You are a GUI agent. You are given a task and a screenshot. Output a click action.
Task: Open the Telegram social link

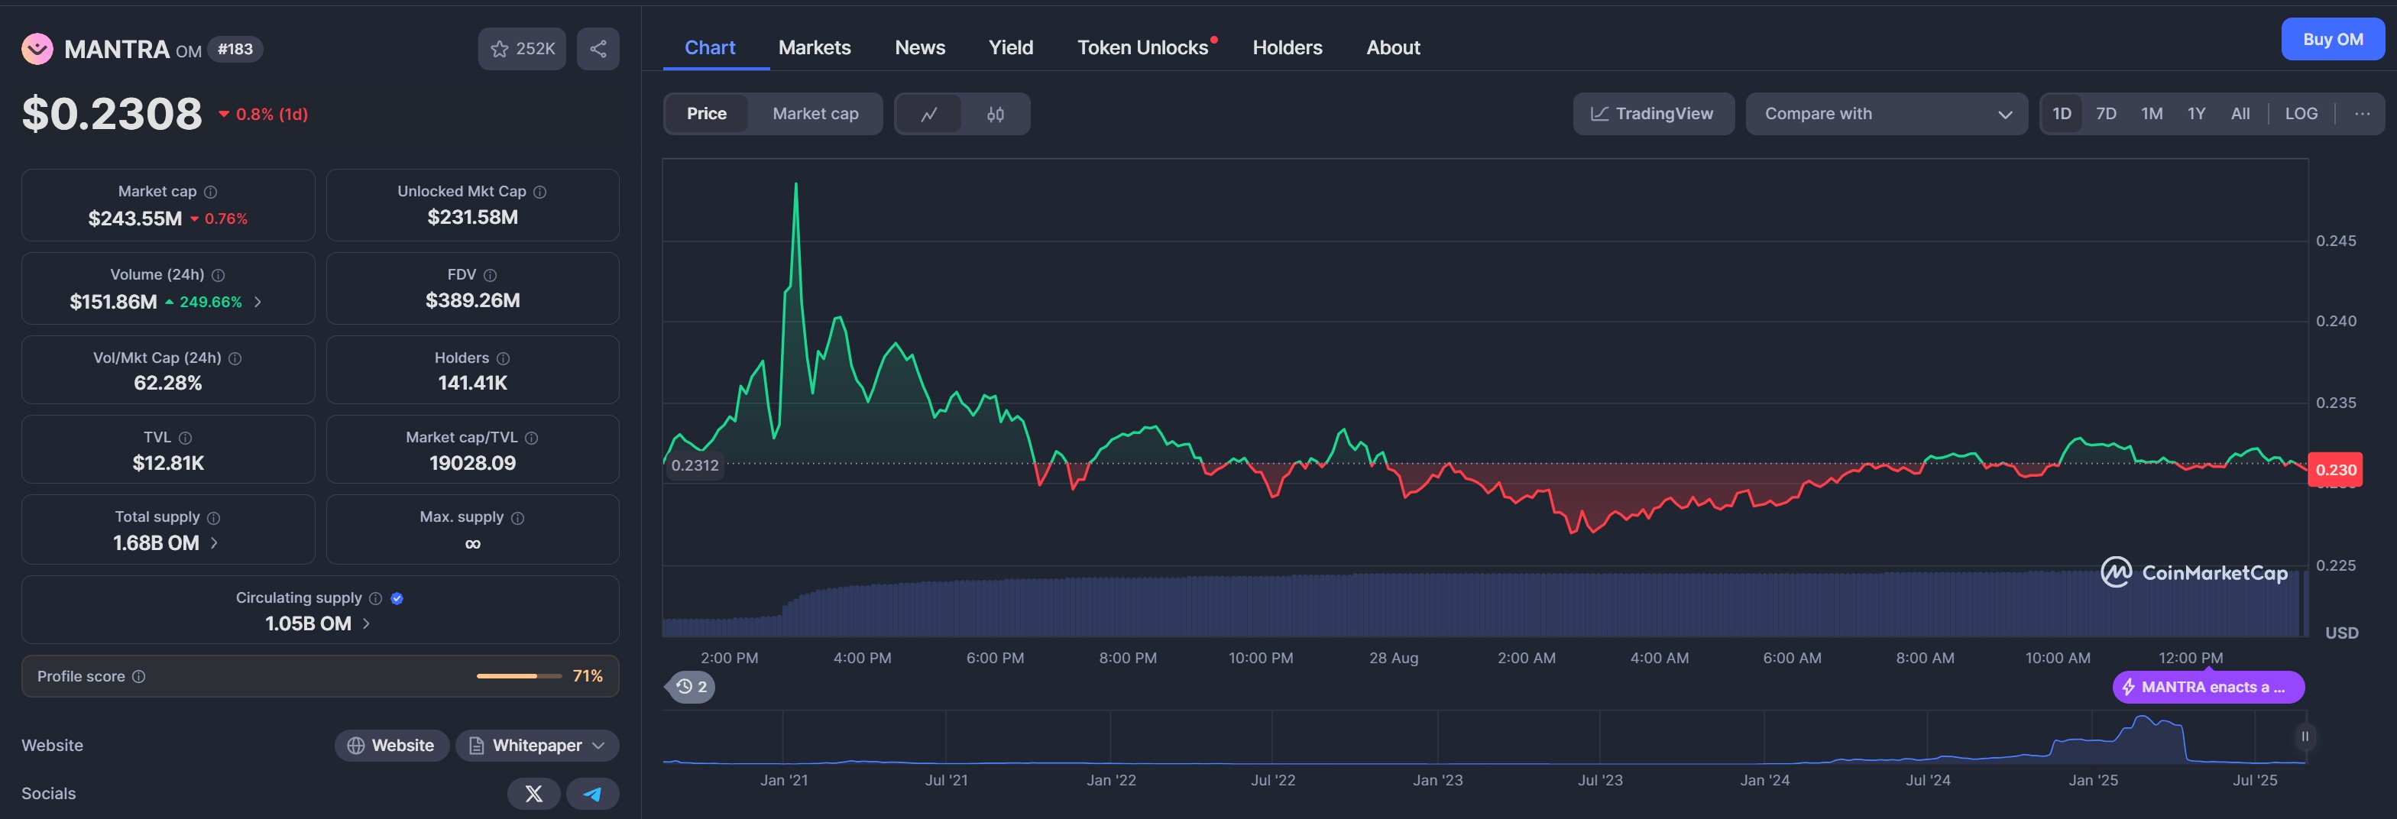(592, 793)
